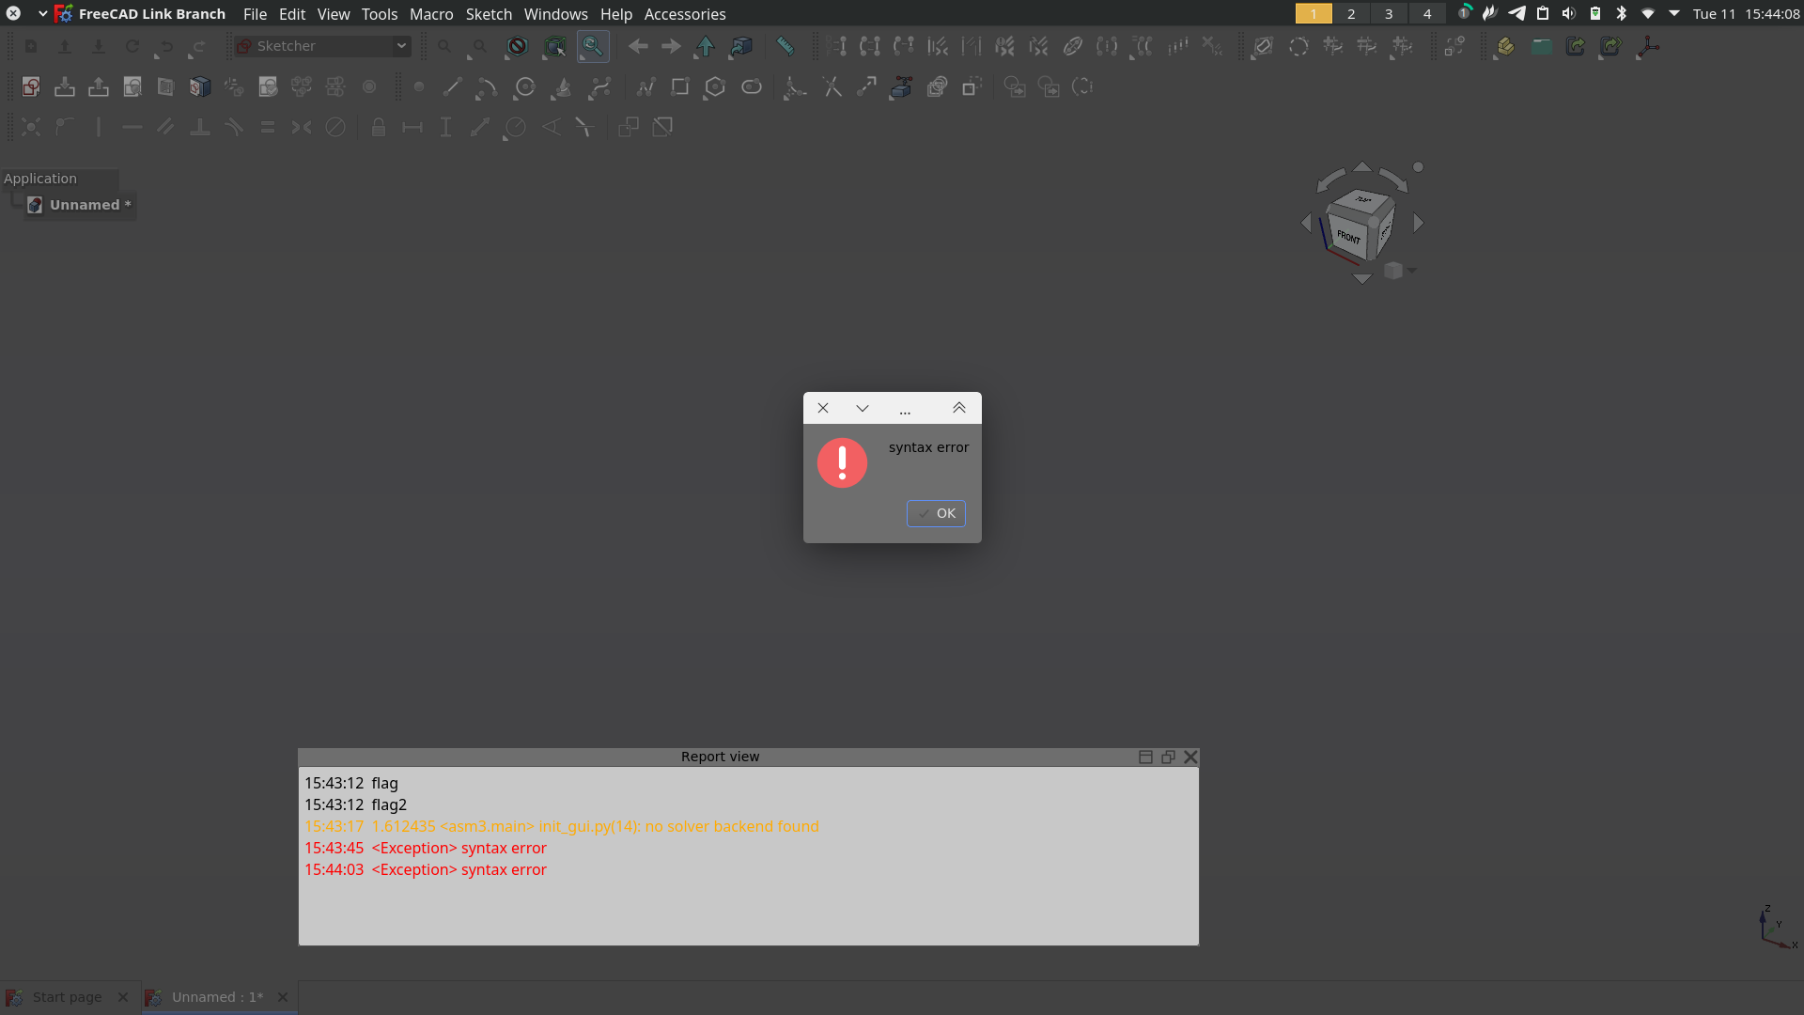Screen dimensions: 1804x1015
Task: Open the Sketch menu
Action: [x=489, y=14]
